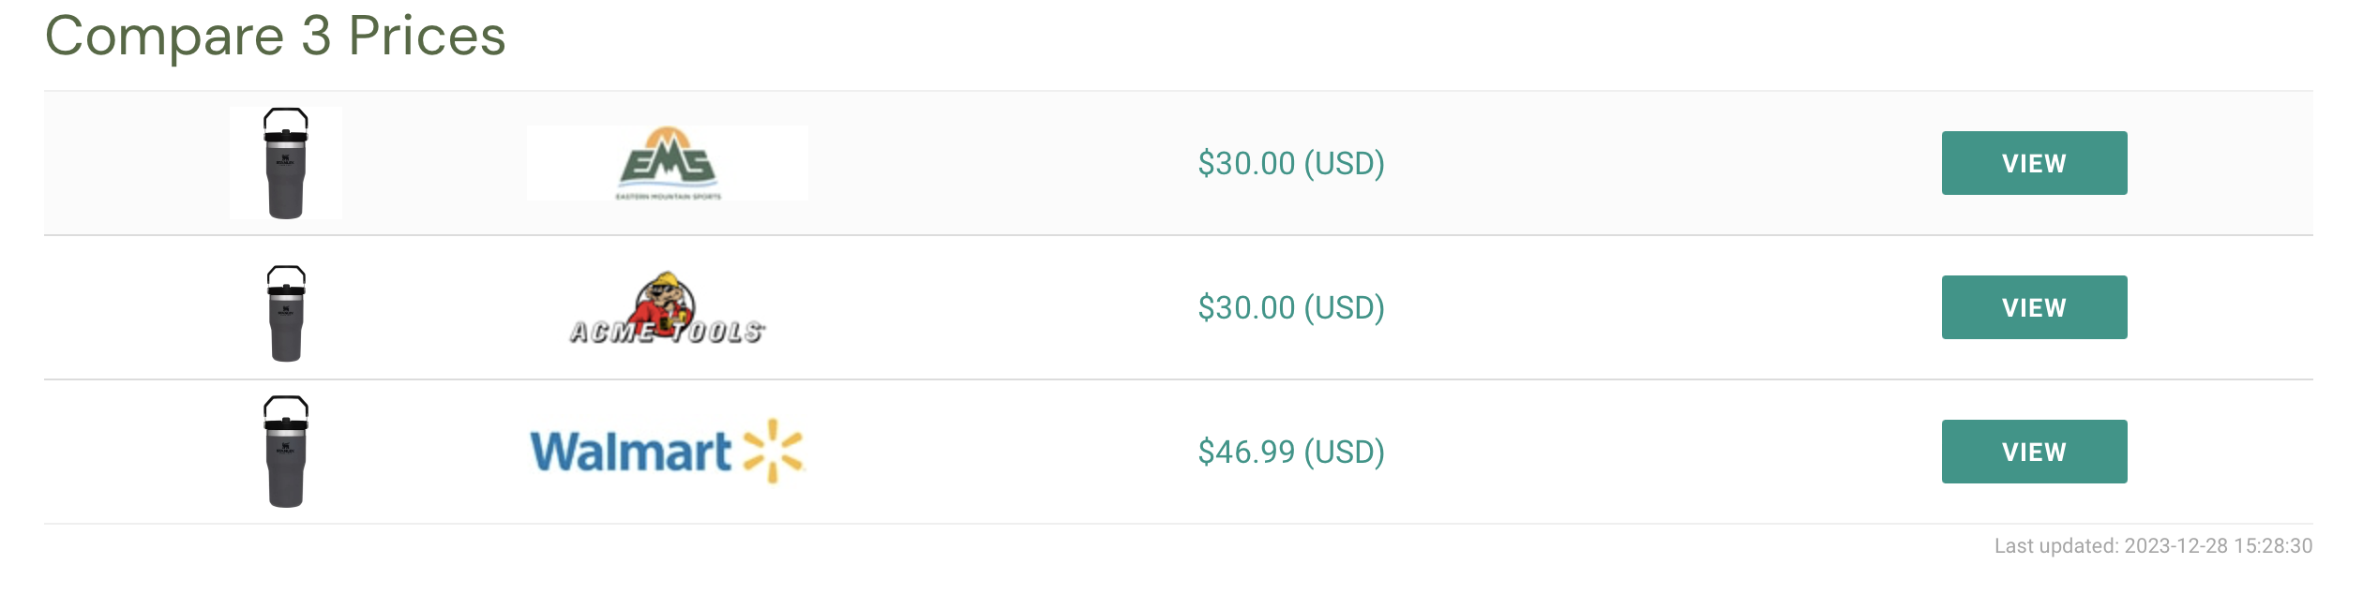Click the green EMS lettering logo
Image resolution: width=2363 pixels, height=594 pixels.
[x=668, y=164]
